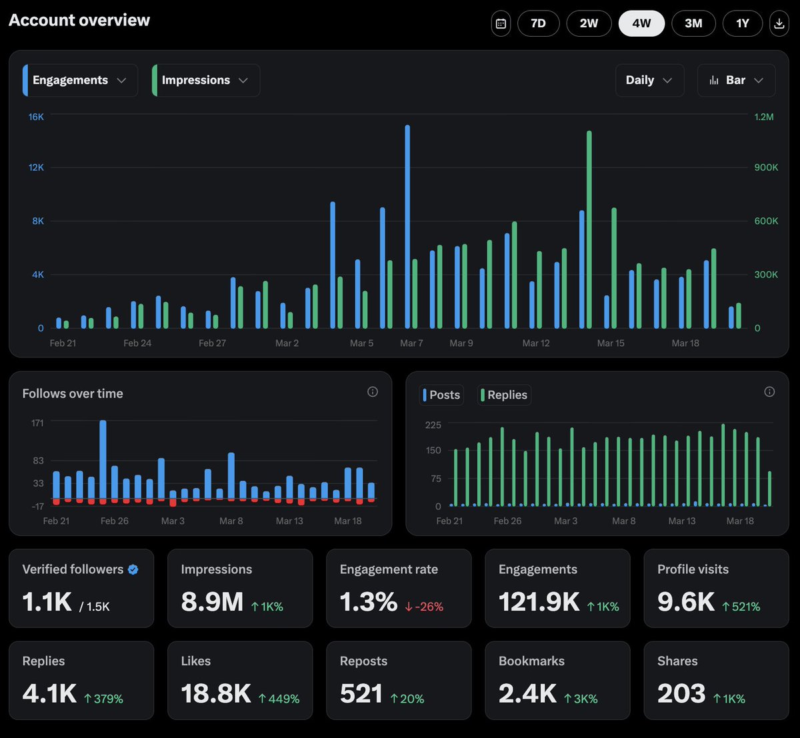Open the calendar date picker icon
Screen dimensions: 800x738
[501, 23]
